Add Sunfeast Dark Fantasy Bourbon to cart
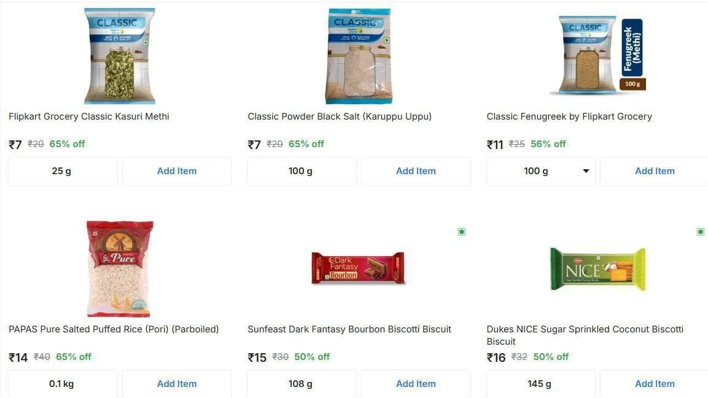708x398 pixels. [416, 384]
